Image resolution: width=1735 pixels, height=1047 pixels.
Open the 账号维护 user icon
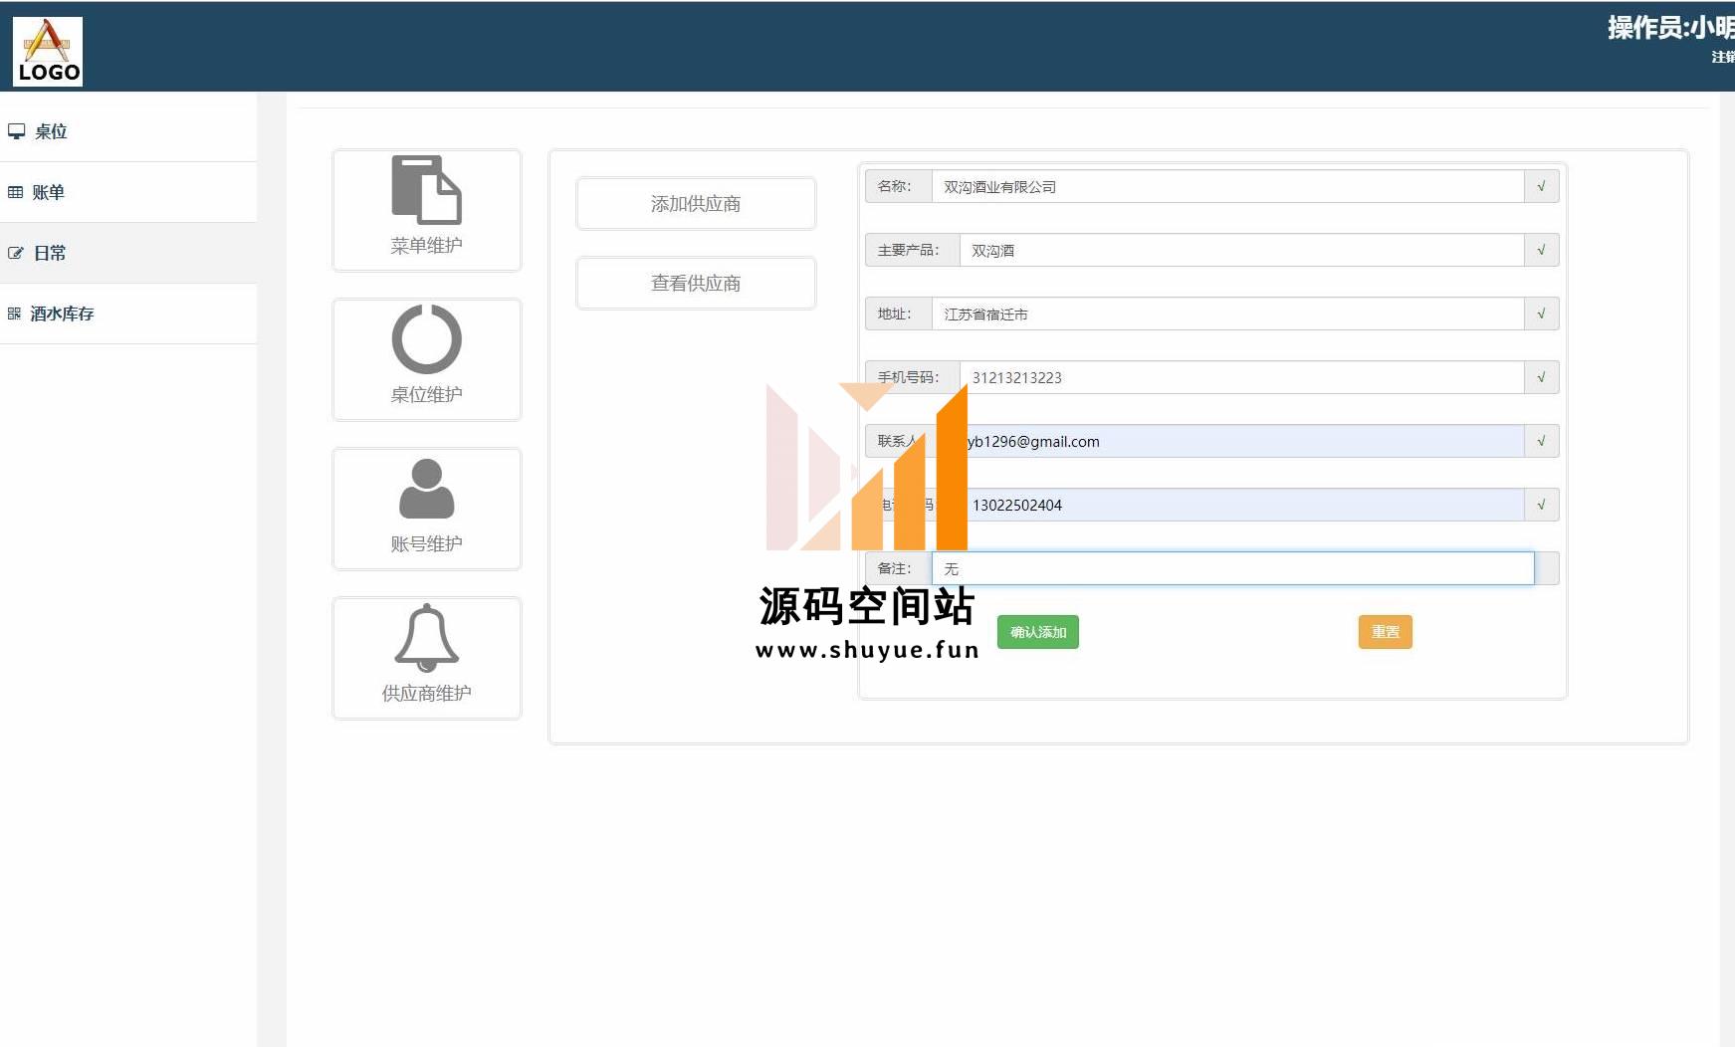pos(426,489)
